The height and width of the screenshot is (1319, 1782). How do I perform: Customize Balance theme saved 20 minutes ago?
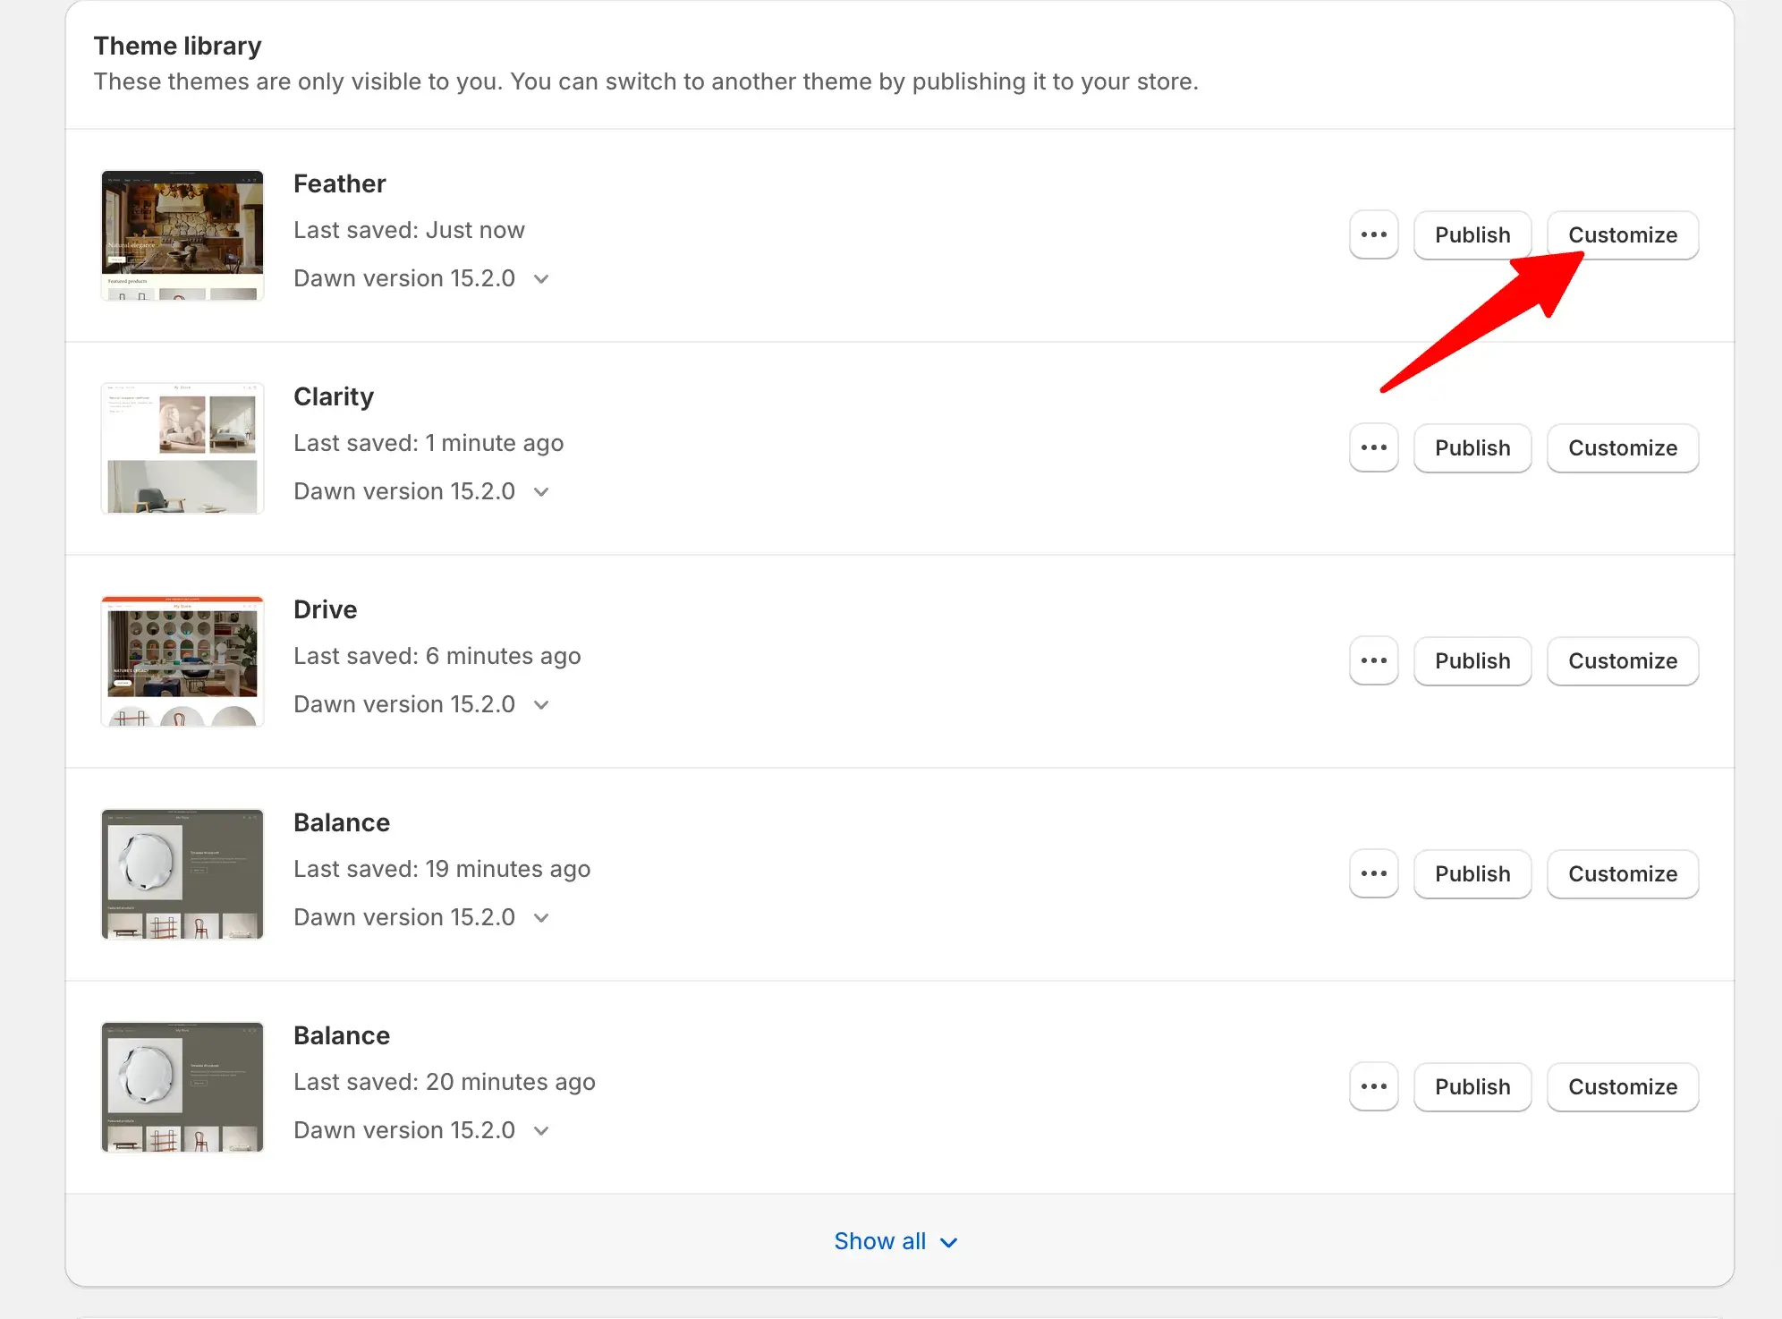coord(1622,1086)
